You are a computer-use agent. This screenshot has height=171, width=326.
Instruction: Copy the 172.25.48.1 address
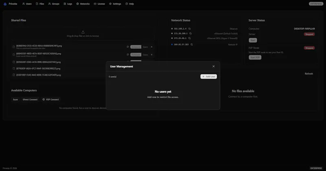pyautogui.click(x=189, y=38)
